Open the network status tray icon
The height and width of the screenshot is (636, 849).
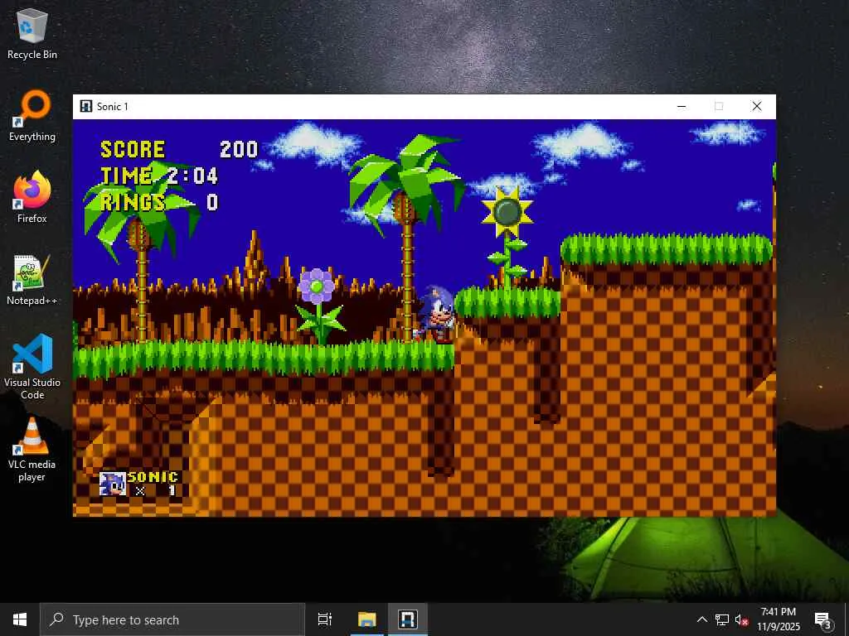tap(722, 619)
